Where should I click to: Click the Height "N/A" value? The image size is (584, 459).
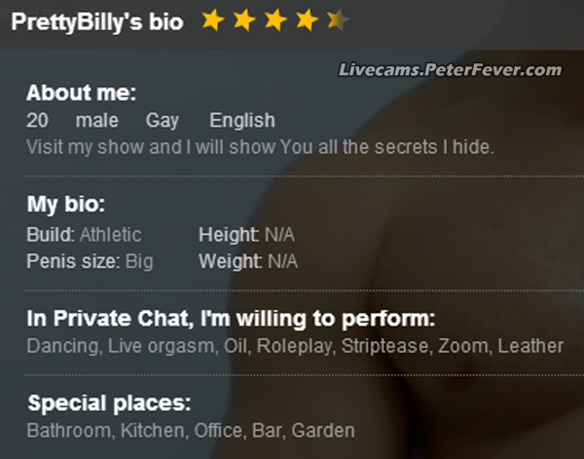click(279, 235)
